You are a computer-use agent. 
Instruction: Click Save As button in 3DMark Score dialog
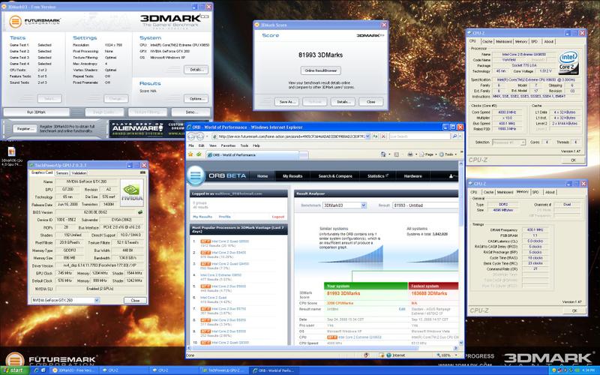[x=286, y=102]
